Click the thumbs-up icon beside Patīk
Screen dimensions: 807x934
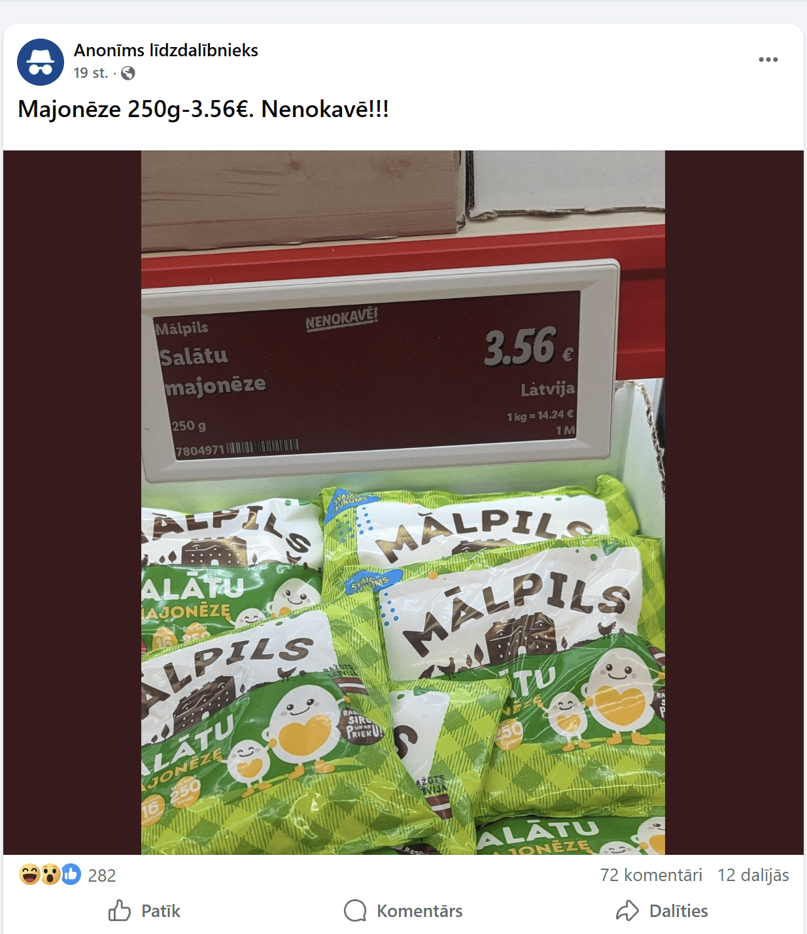point(120,910)
